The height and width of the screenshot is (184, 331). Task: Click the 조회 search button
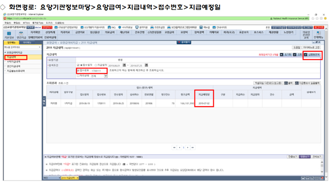[x=298, y=54]
